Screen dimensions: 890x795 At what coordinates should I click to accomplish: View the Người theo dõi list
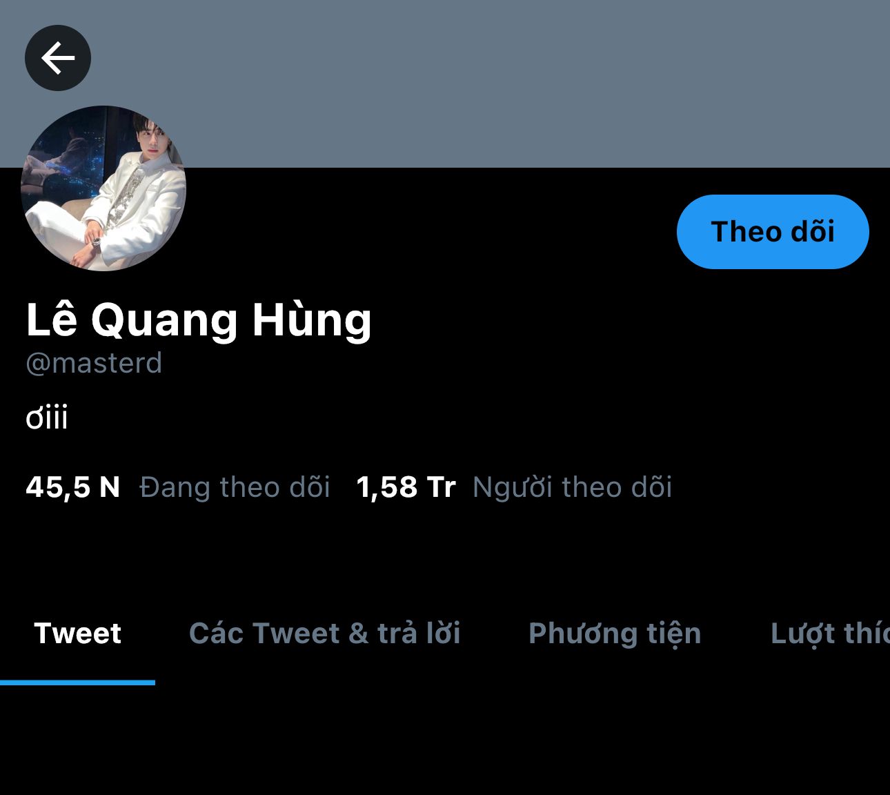573,487
